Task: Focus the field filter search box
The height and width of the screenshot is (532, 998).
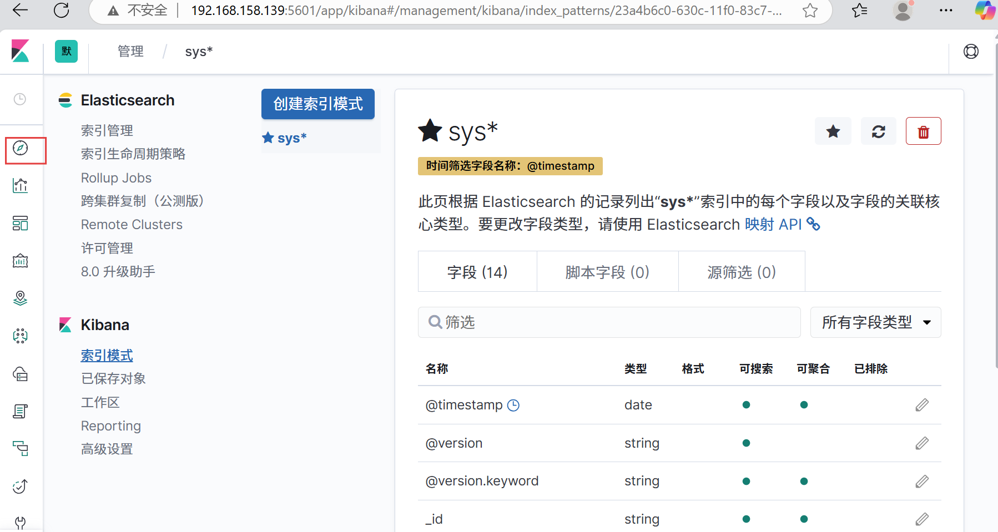Action: coord(609,322)
